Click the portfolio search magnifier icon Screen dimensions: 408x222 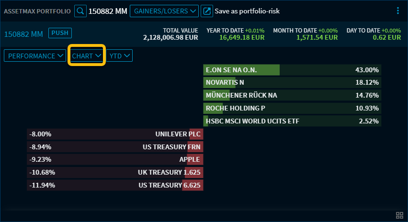tap(80, 11)
